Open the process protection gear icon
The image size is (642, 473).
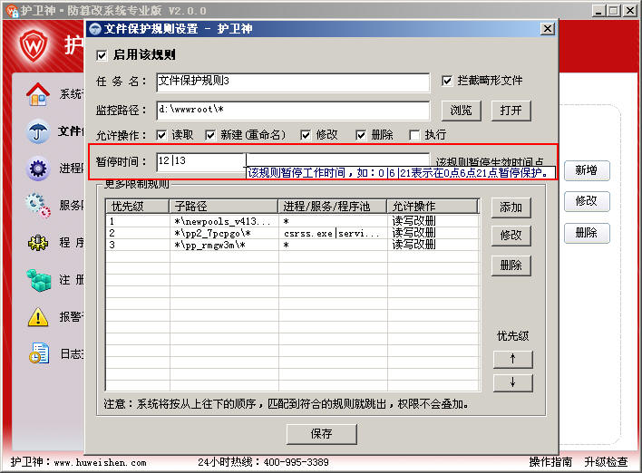tap(38, 169)
